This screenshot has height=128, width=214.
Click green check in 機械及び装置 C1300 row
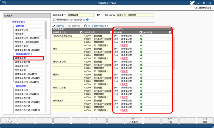(141, 88)
